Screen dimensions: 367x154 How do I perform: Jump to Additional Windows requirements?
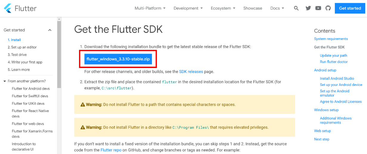click(336, 120)
